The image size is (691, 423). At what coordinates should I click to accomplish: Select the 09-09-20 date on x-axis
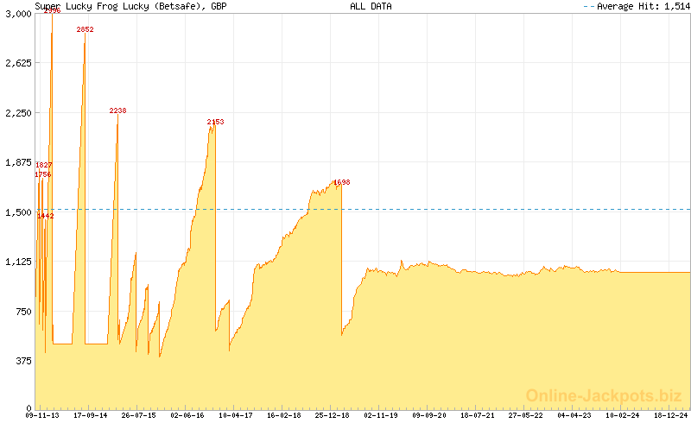coord(429,415)
